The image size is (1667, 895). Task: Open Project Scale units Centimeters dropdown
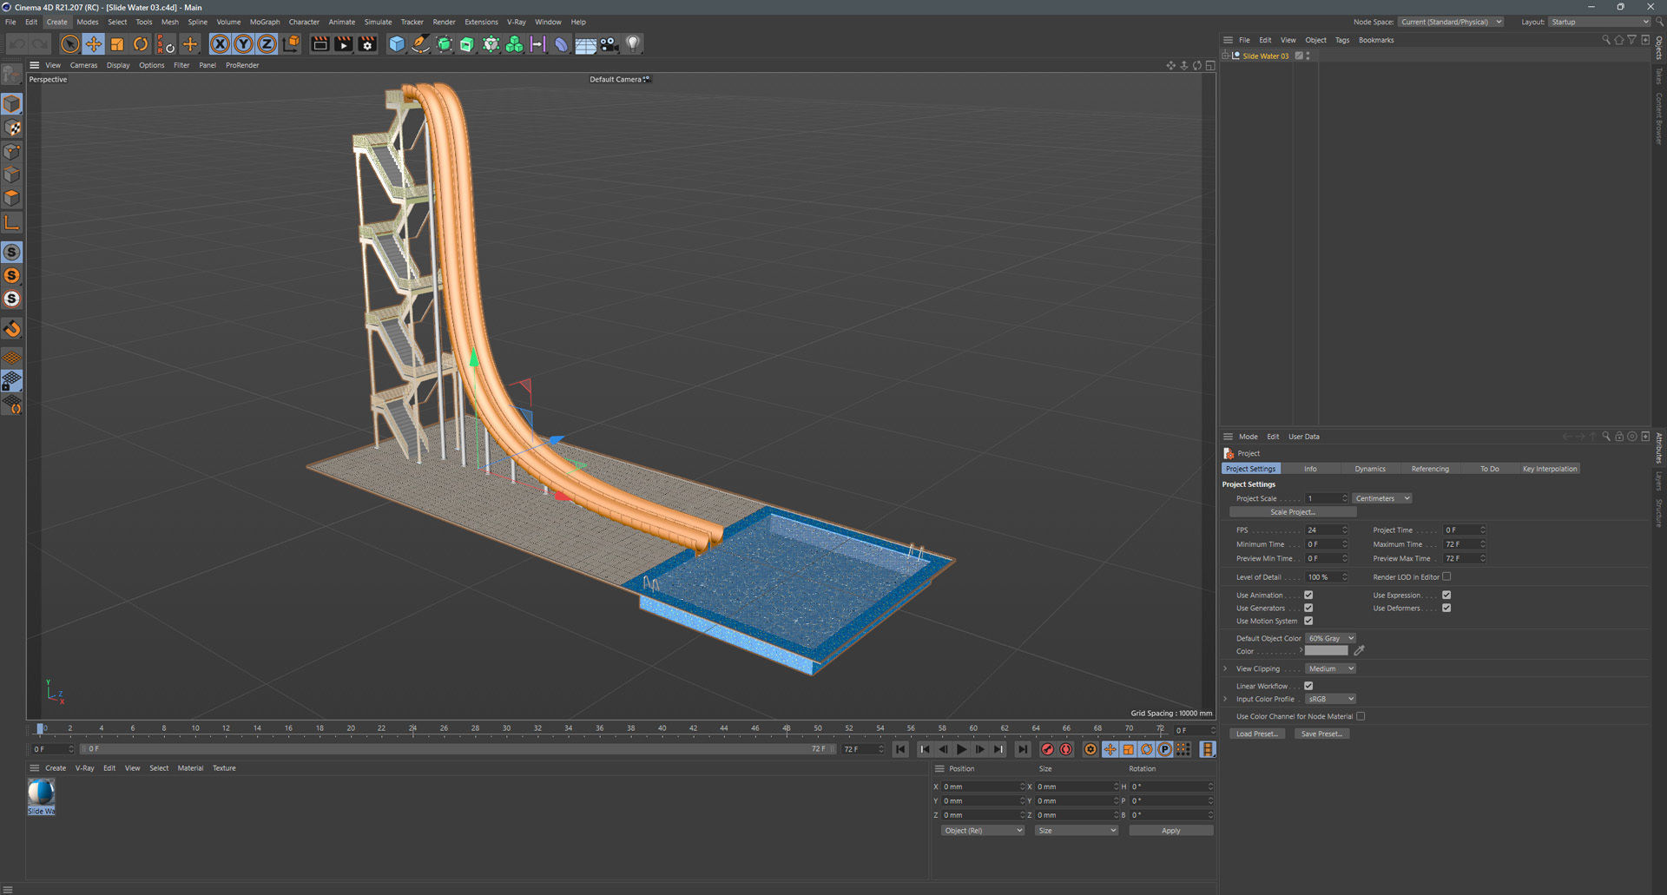point(1382,499)
